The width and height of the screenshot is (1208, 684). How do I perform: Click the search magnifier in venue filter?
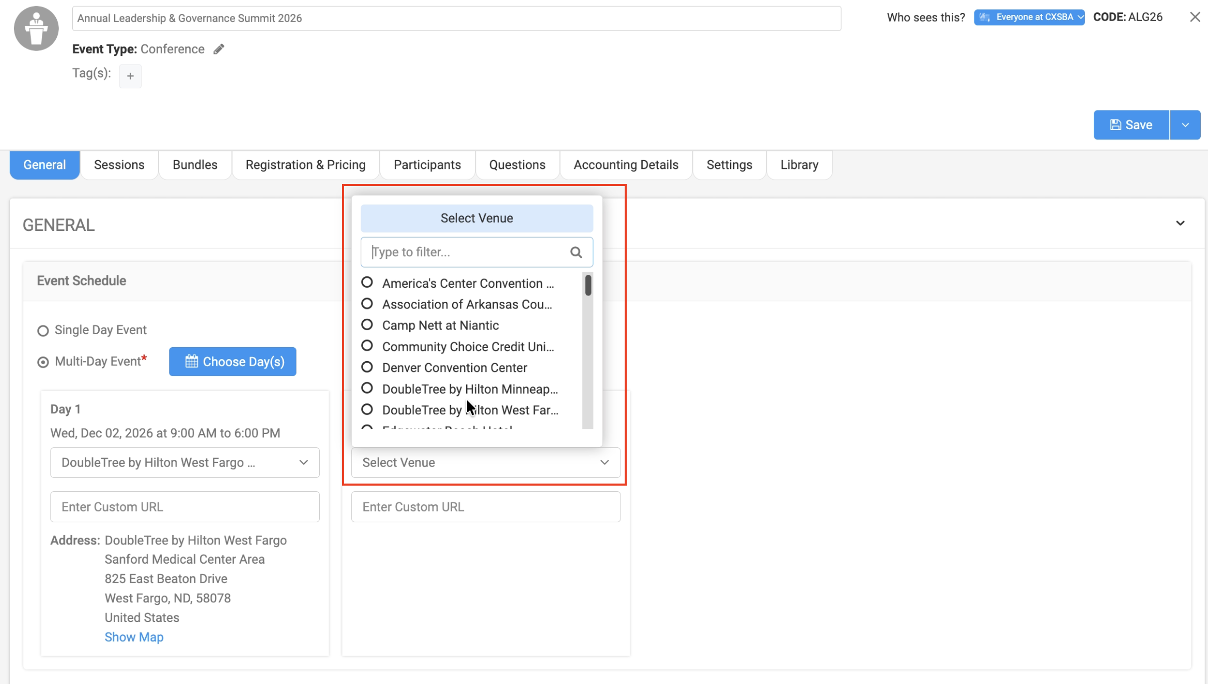coord(576,252)
